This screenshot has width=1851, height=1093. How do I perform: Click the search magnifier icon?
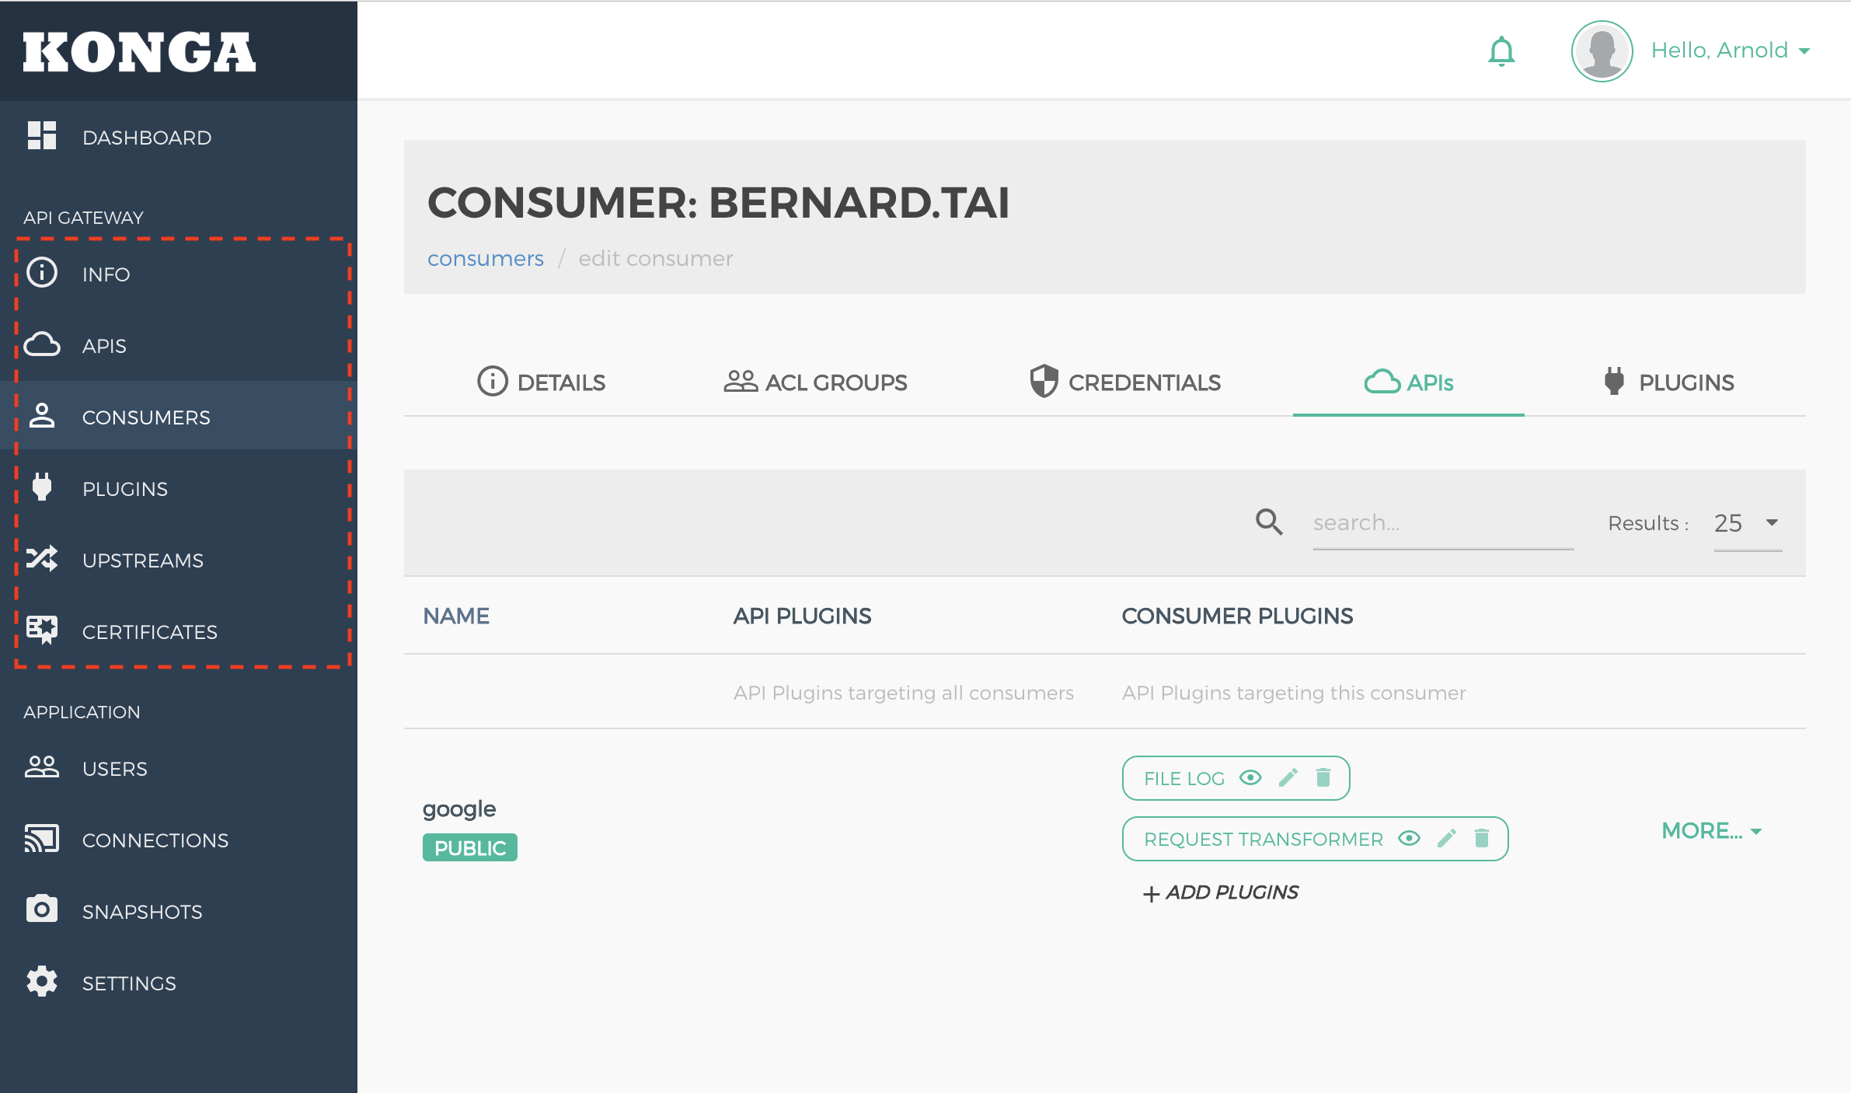point(1269,522)
